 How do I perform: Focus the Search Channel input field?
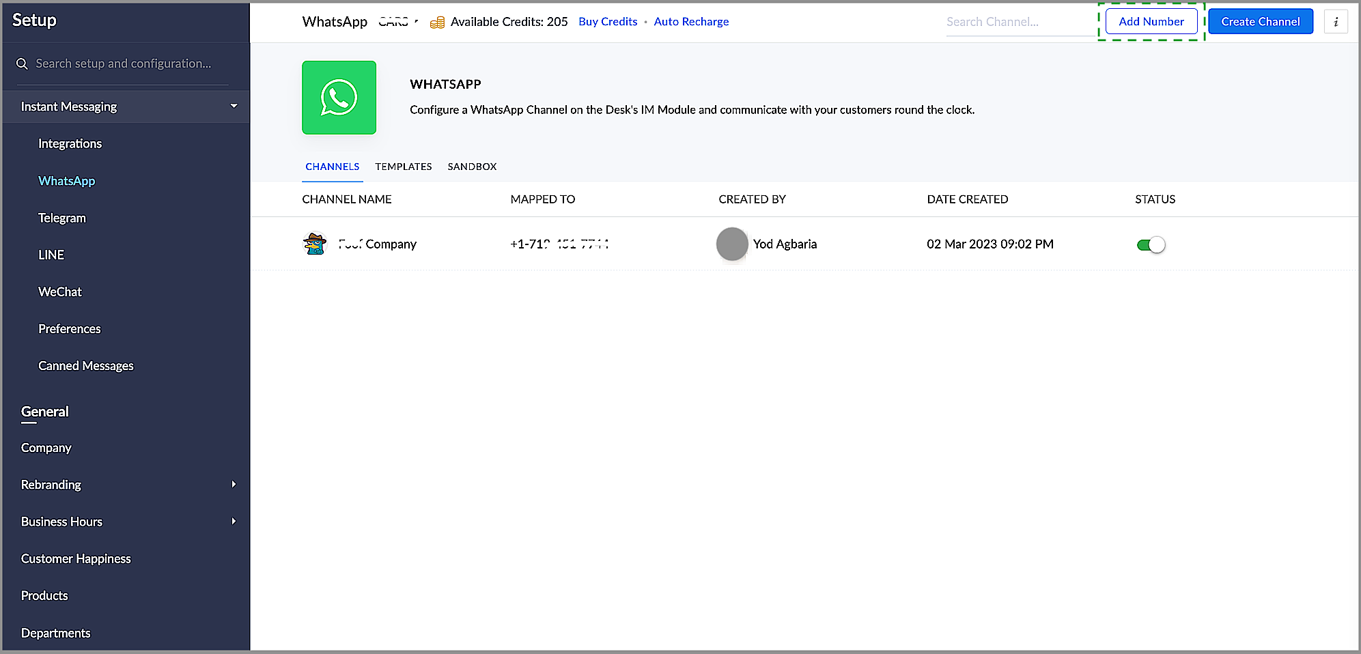(x=1020, y=22)
